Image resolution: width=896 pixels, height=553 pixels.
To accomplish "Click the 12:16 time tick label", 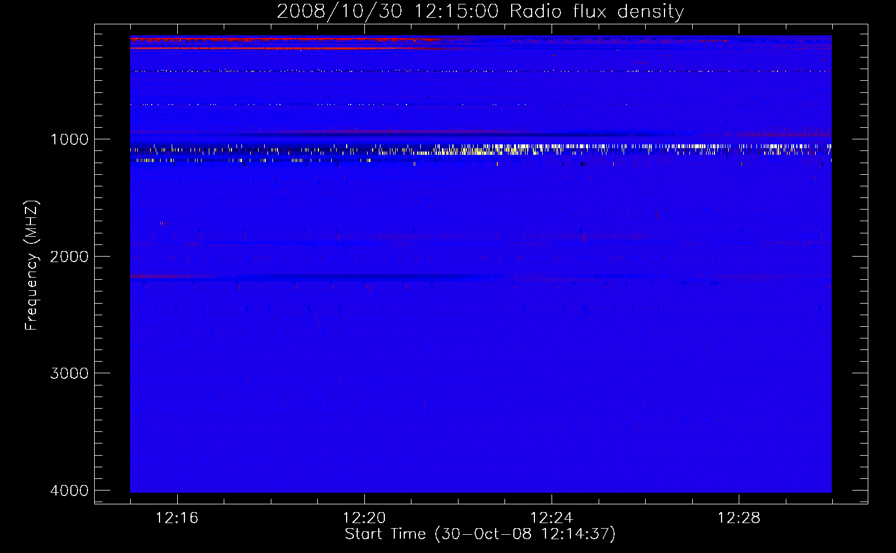I will [177, 518].
